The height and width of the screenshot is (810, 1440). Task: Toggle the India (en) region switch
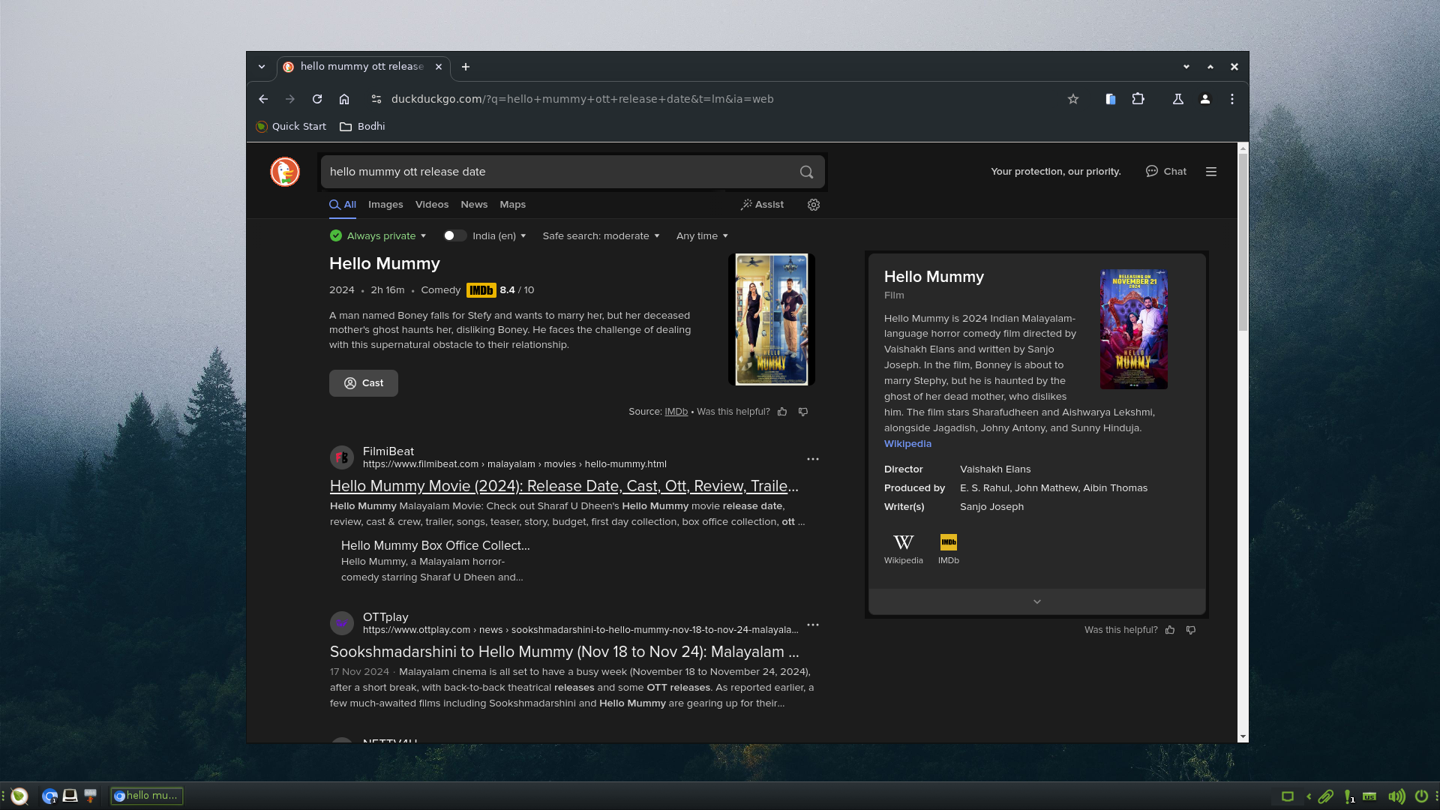(x=454, y=235)
